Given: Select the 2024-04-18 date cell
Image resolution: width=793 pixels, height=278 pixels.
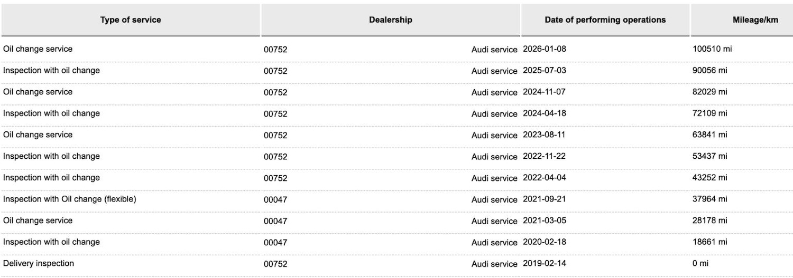Looking at the screenshot, I should pyautogui.click(x=544, y=113).
